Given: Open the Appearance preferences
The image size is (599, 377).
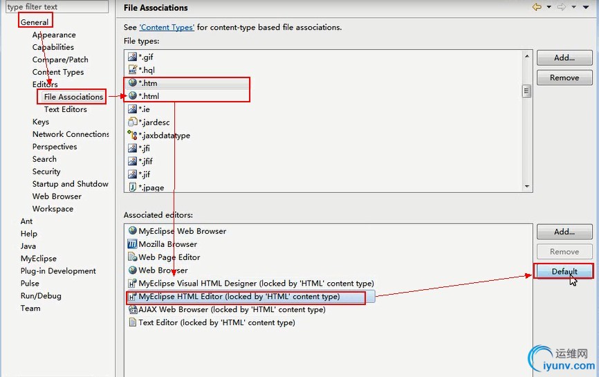Looking at the screenshot, I should pyautogui.click(x=54, y=35).
